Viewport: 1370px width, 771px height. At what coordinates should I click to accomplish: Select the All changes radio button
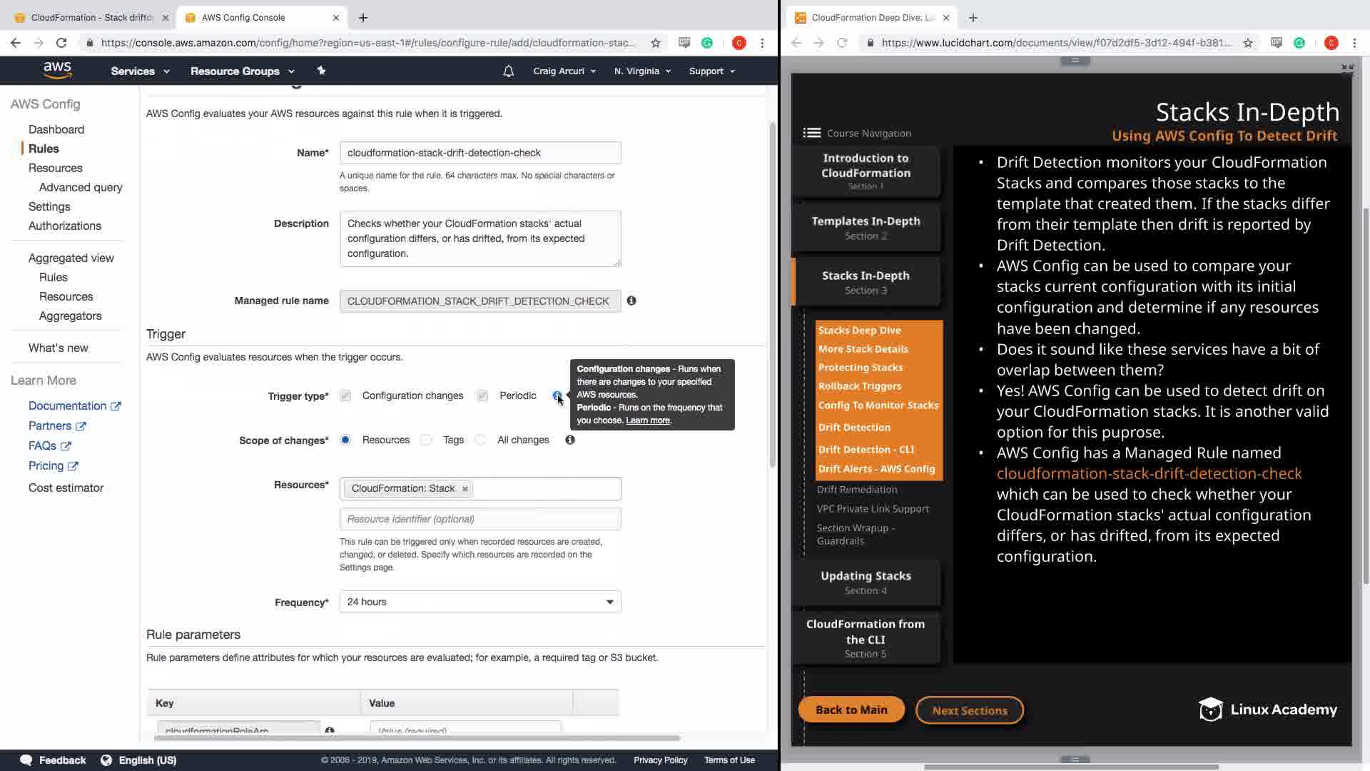[480, 440]
